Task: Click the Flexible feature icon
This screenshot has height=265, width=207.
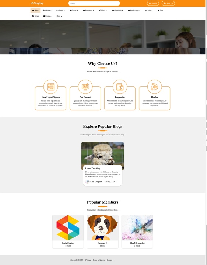Action: [155, 87]
